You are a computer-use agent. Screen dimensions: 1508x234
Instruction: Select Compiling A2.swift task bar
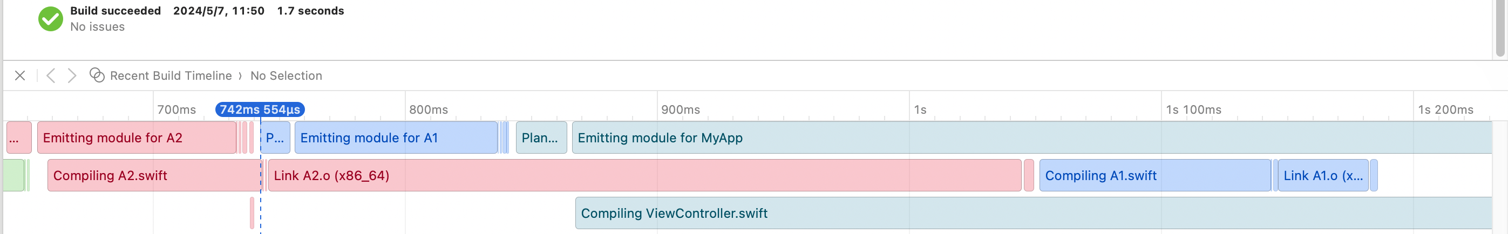pos(154,176)
